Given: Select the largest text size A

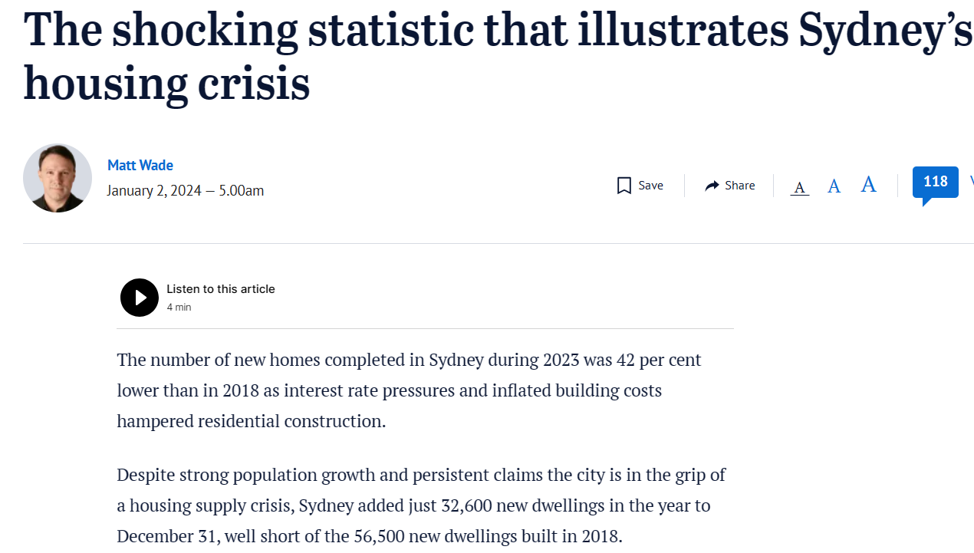Looking at the screenshot, I should 868,184.
